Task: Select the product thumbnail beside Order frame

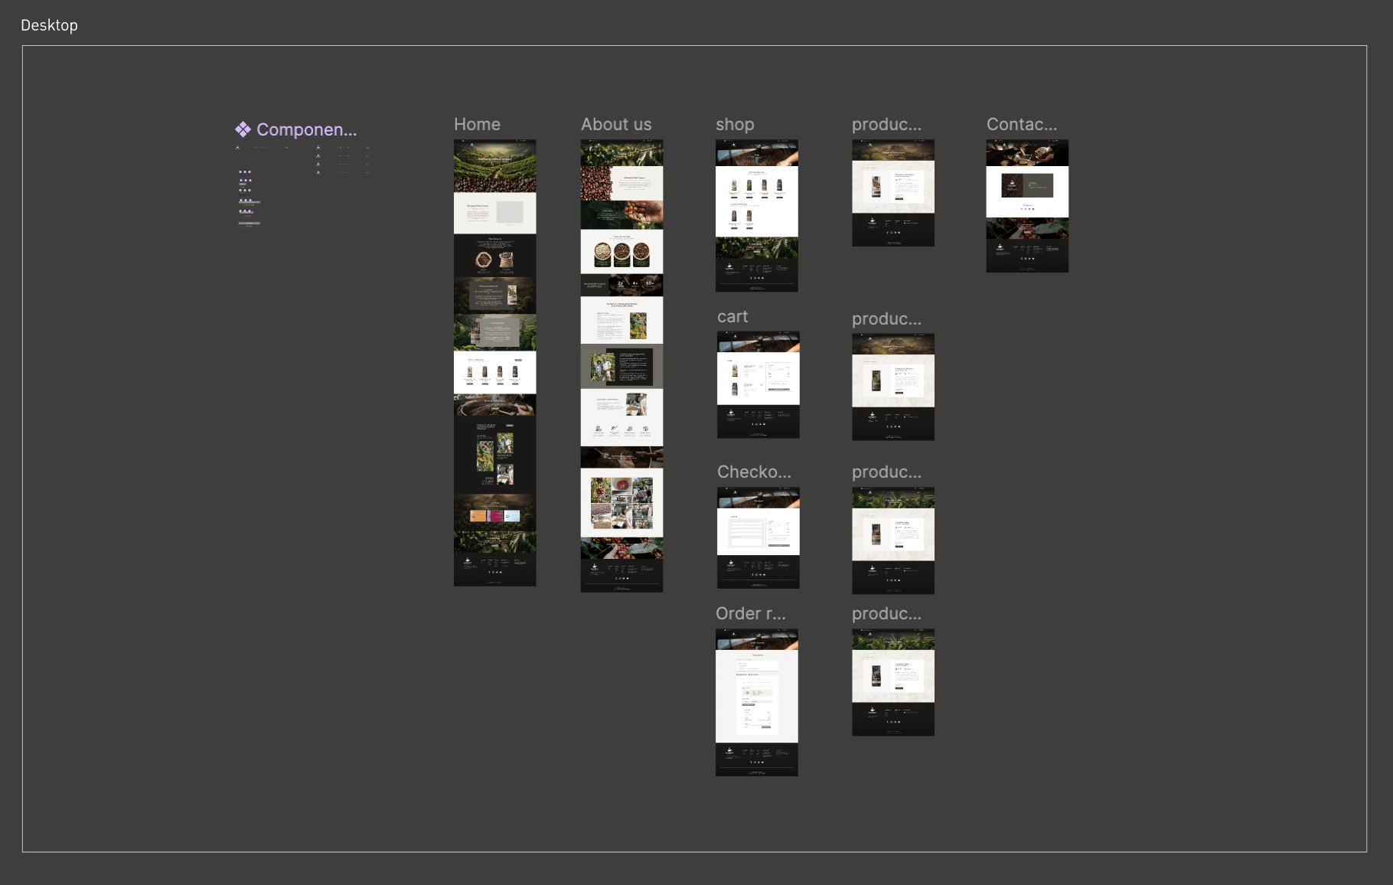Action: (x=892, y=682)
